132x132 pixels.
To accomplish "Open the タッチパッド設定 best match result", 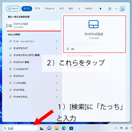I will click(34, 26).
